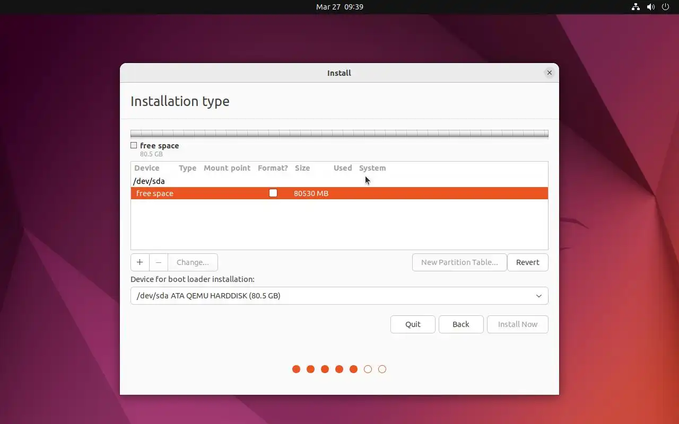The width and height of the screenshot is (679, 424).
Task: Click the Install Now button
Action: (x=518, y=324)
